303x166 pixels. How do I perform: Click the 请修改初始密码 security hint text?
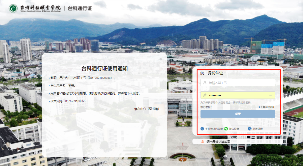point(226,102)
